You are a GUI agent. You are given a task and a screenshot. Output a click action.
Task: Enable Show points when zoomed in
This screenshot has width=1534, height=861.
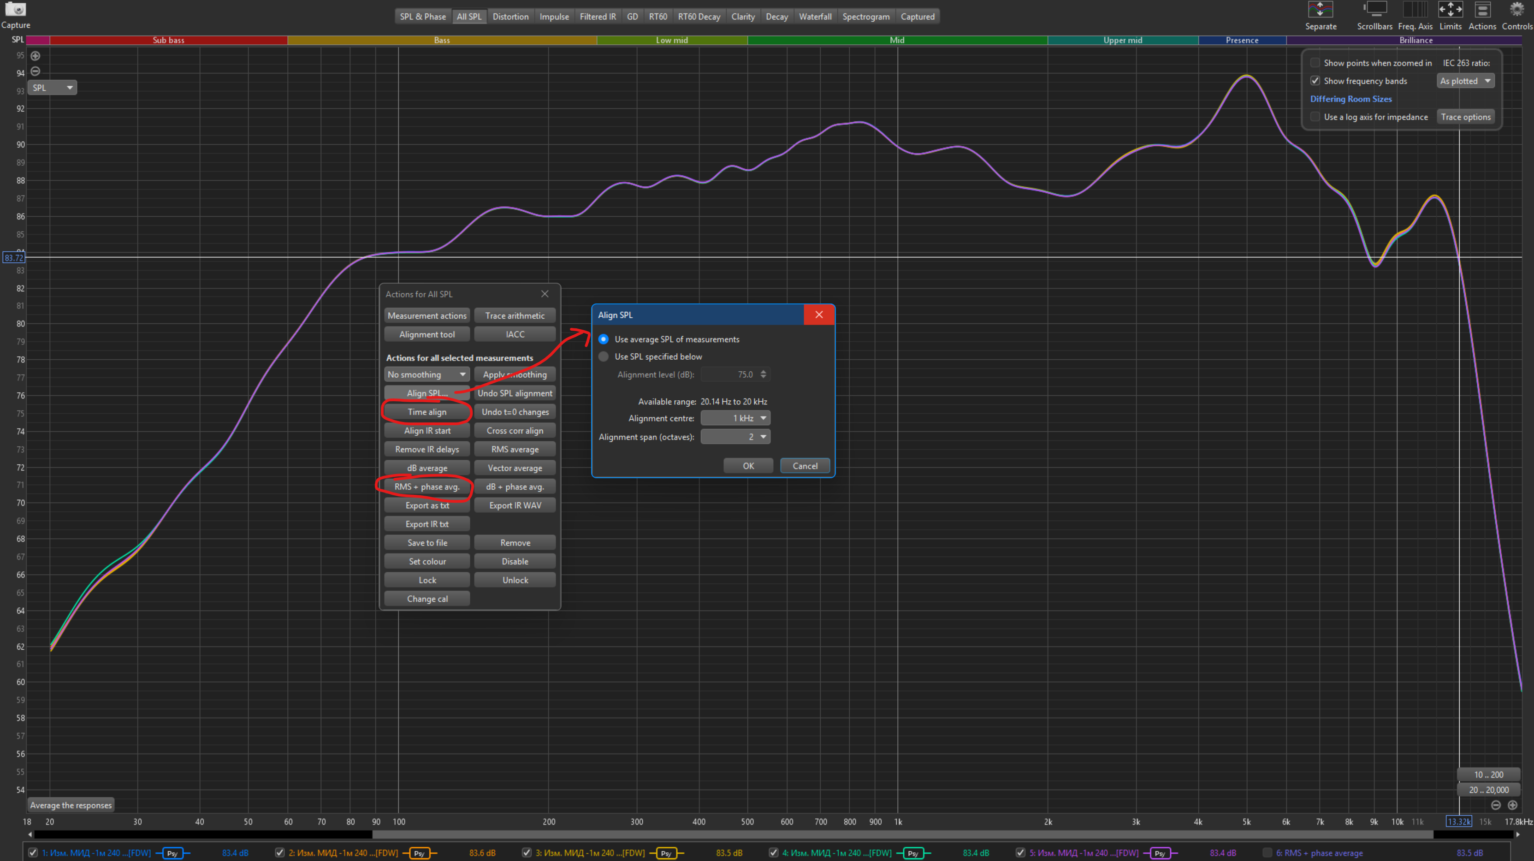[1315, 63]
